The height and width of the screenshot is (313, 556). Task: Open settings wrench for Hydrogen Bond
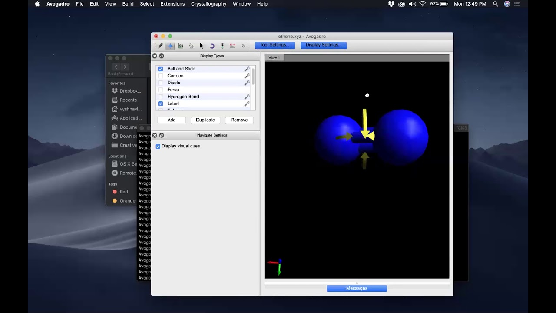coord(247,97)
